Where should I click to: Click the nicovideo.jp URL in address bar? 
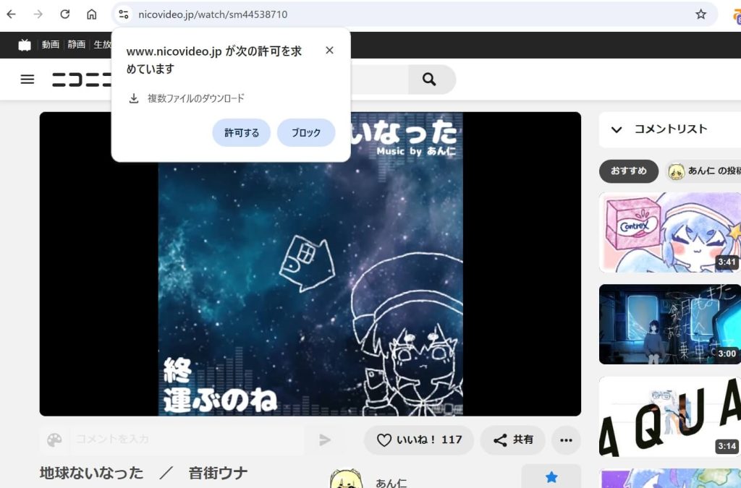(x=213, y=14)
